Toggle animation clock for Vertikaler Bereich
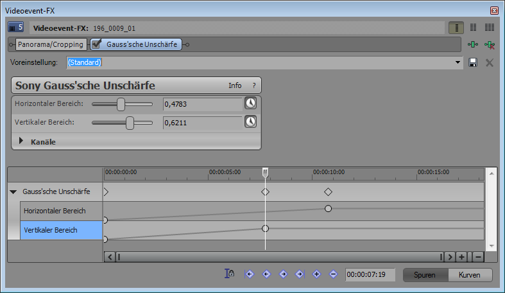 click(250, 121)
